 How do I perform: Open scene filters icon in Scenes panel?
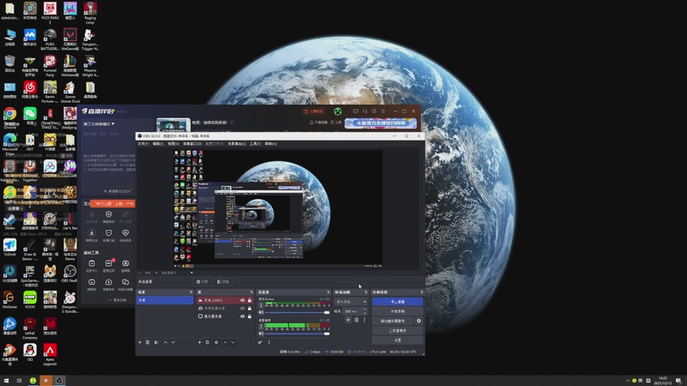click(x=156, y=342)
